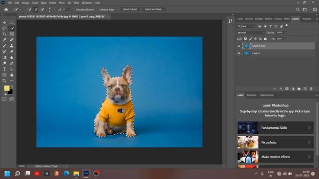Toggle lock image pixels brush icon
The height and width of the screenshot is (179, 319).
click(x=250, y=39)
